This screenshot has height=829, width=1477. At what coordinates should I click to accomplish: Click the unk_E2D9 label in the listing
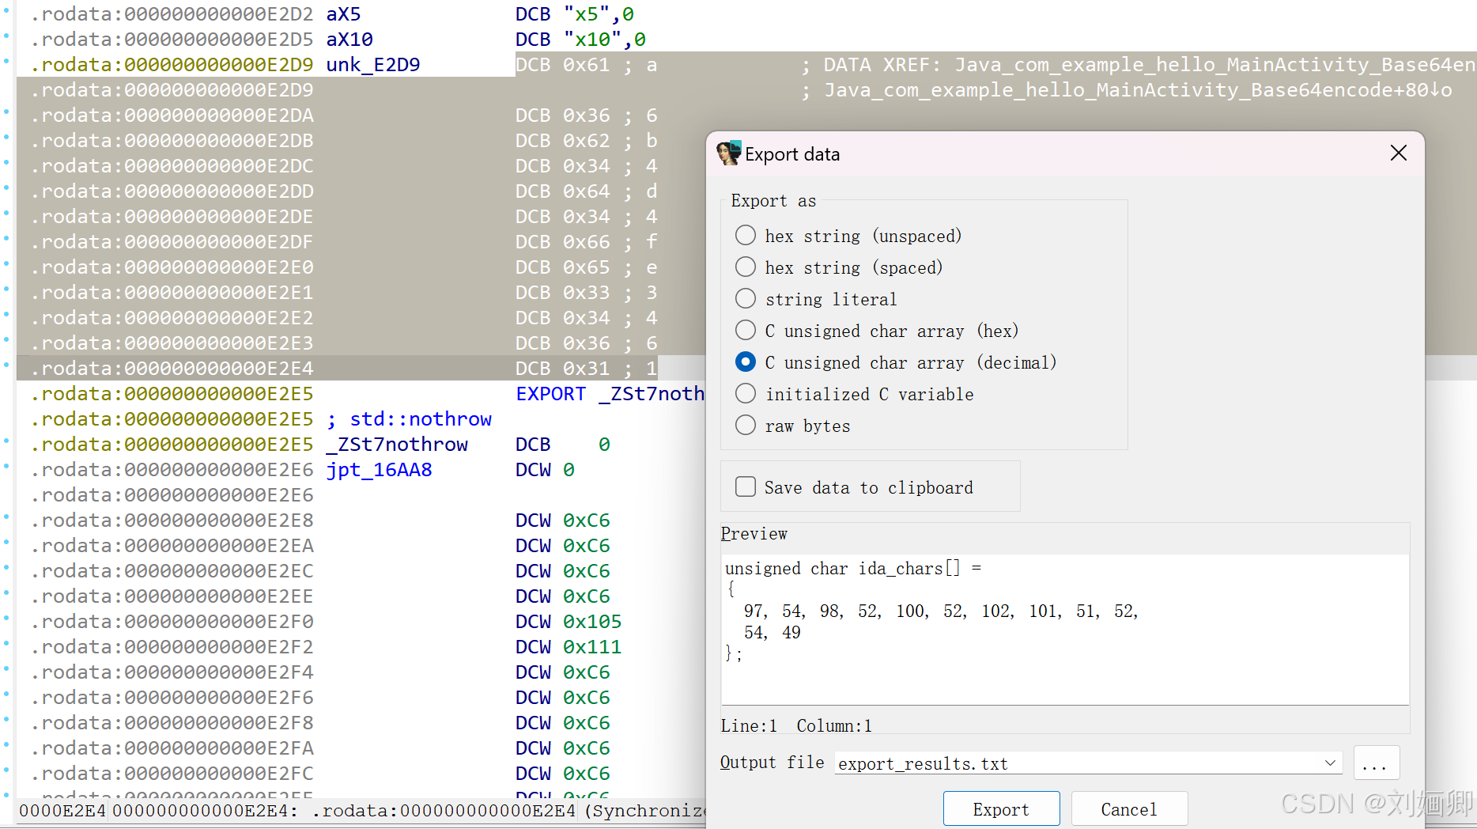point(372,64)
